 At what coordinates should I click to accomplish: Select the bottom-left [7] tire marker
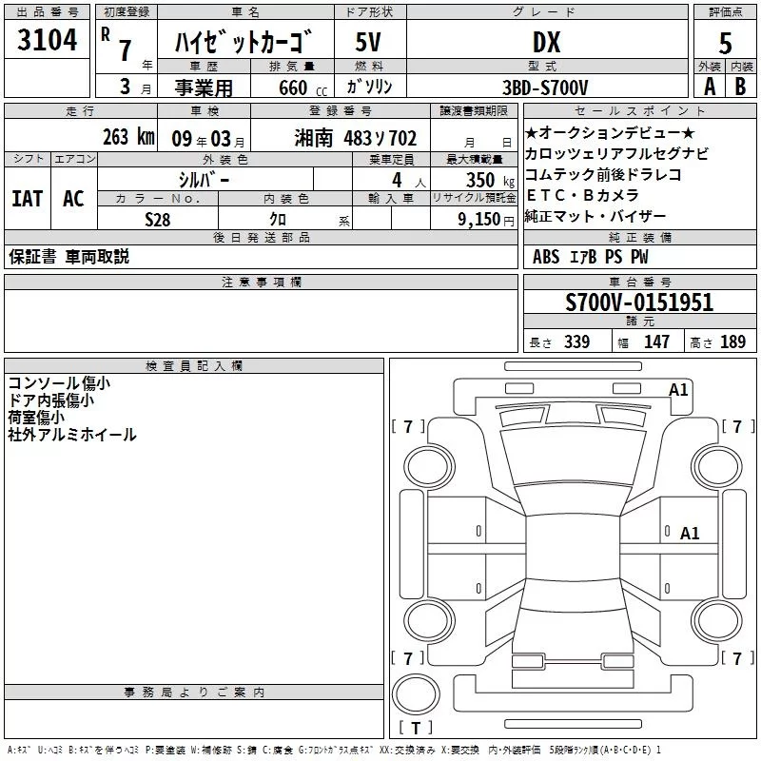pos(408,658)
